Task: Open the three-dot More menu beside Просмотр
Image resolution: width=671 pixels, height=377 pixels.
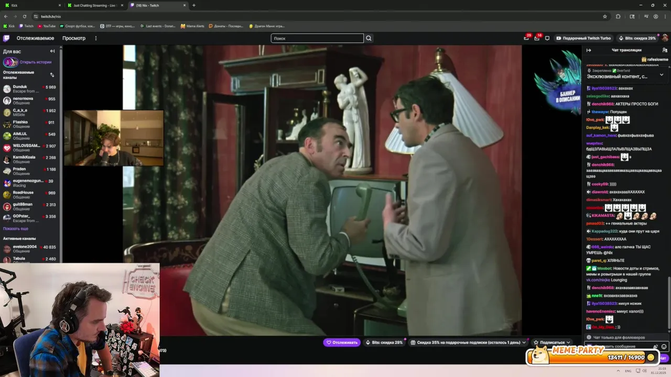Action: tap(95, 38)
